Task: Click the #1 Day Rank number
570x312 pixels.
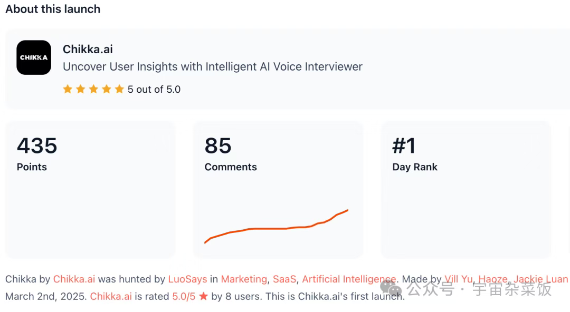Action: 404,146
